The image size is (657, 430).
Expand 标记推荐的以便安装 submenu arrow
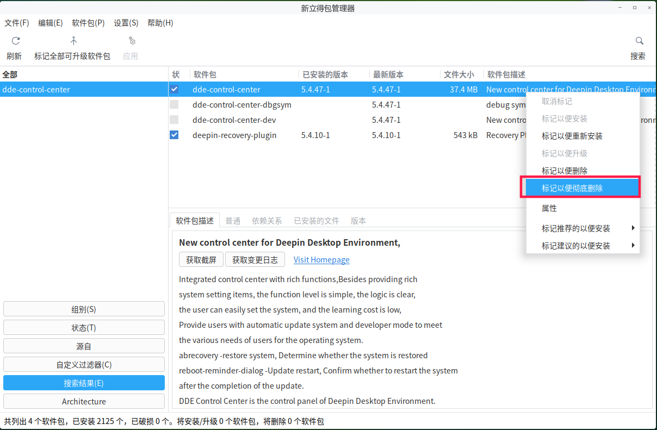tap(633, 228)
